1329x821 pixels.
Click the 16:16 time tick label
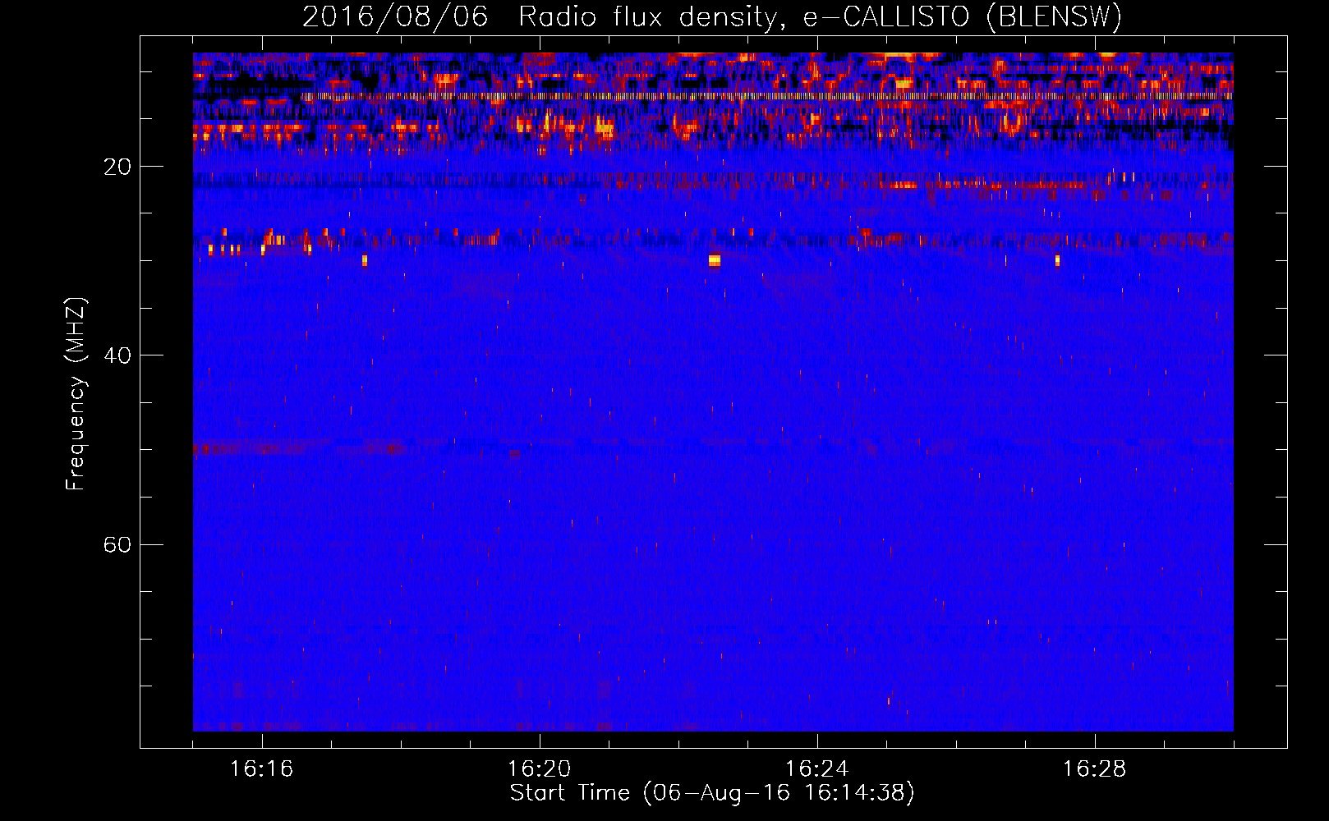point(261,769)
